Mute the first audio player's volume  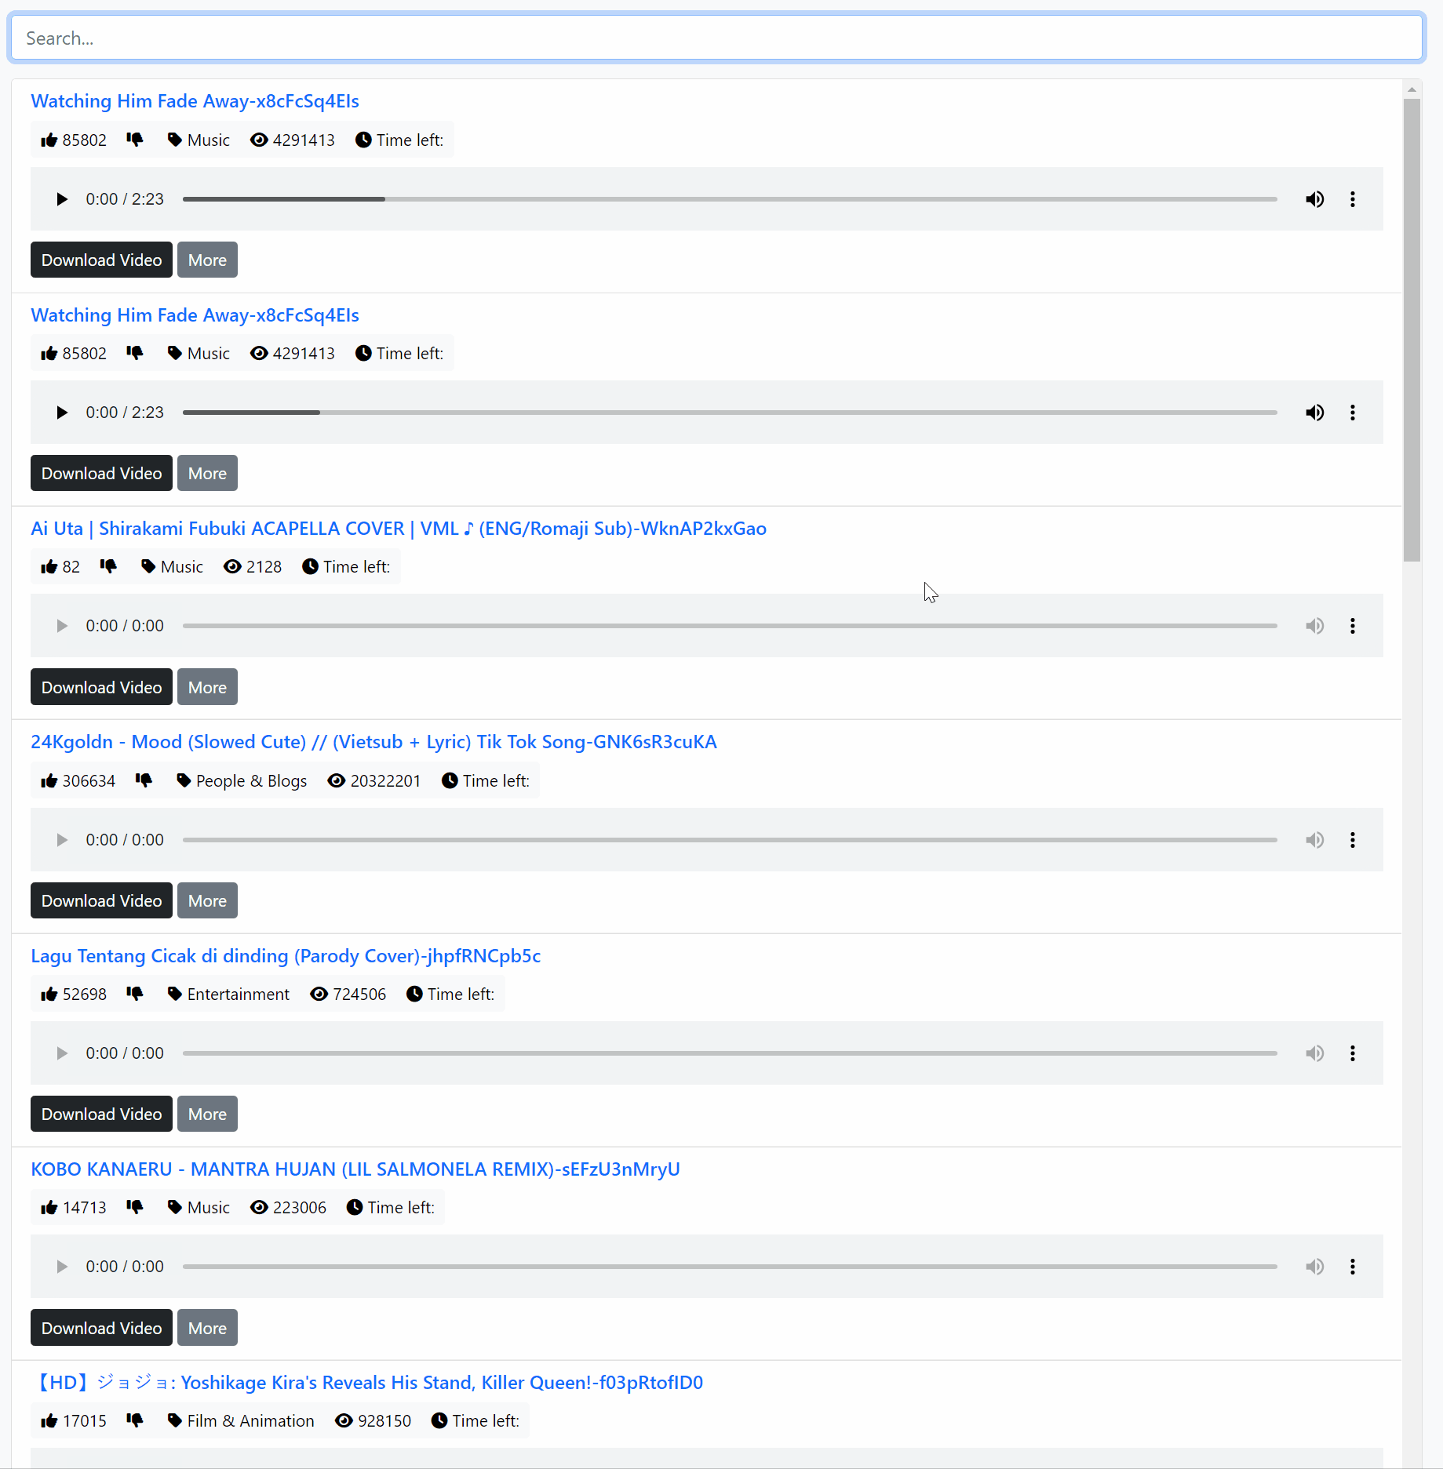[1315, 199]
